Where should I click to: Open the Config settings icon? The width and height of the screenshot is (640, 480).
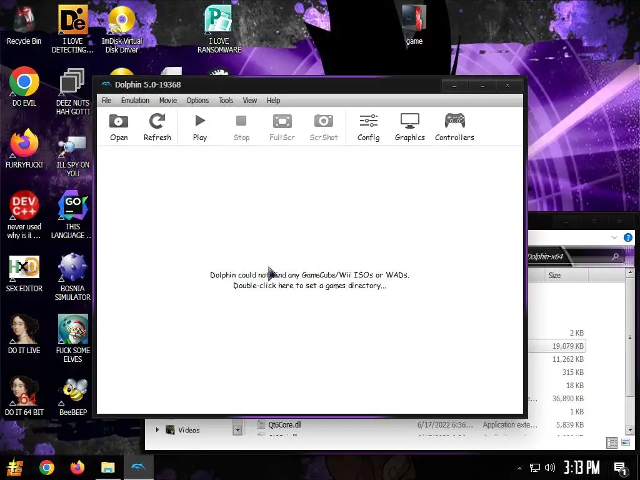pos(369,127)
